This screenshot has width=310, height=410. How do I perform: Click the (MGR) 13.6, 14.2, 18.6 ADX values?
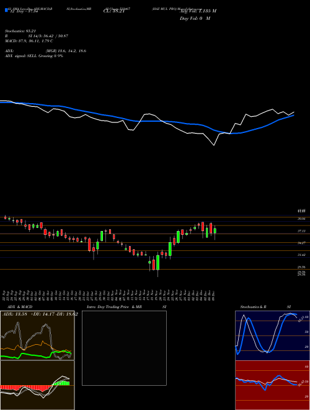pyautogui.click(x=66, y=51)
